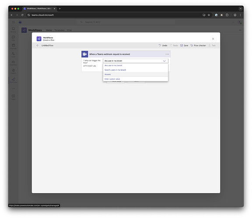Reload the page in the browser
Image resolution: width=252 pixels, height=218 pixels.
(x=22, y=15)
